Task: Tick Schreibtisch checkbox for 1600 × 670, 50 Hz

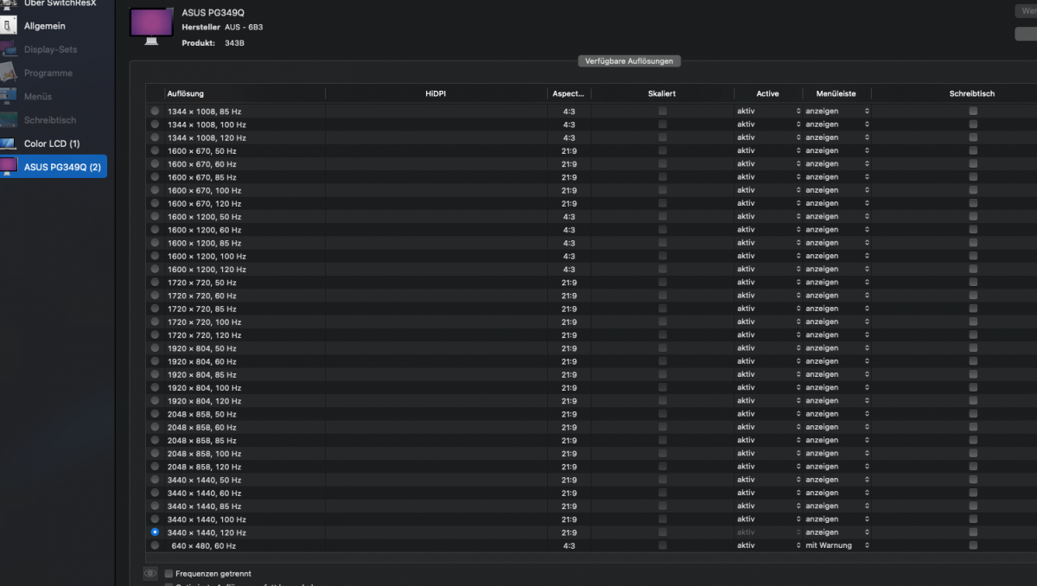Action: click(x=973, y=150)
